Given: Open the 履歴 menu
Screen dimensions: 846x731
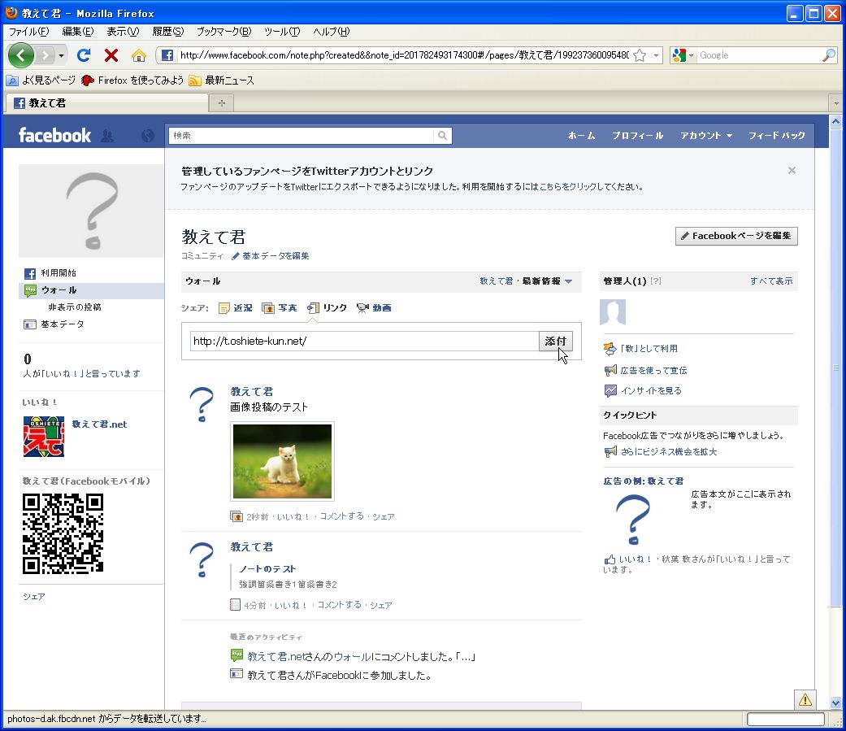Looking at the screenshot, I should tap(167, 32).
